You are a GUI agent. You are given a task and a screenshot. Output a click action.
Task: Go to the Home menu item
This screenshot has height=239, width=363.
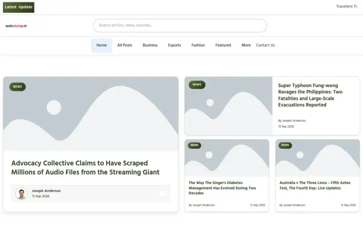102,45
